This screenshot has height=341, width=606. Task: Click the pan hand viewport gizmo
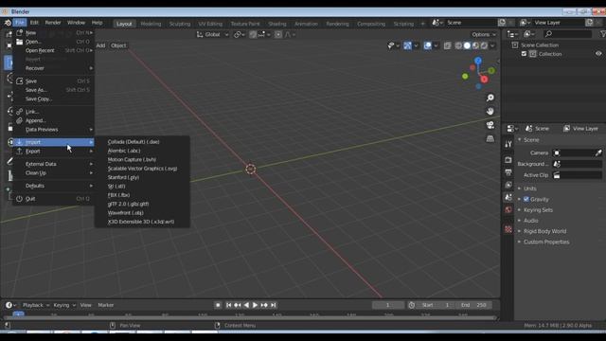coord(490,112)
